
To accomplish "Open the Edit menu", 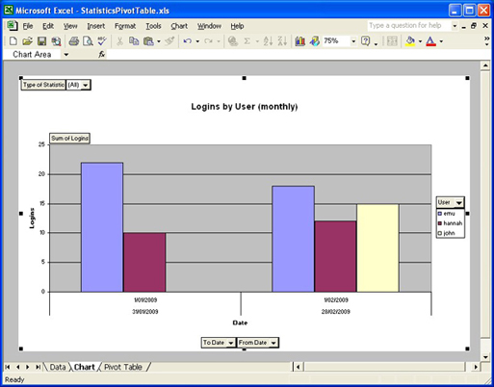I will [x=48, y=26].
